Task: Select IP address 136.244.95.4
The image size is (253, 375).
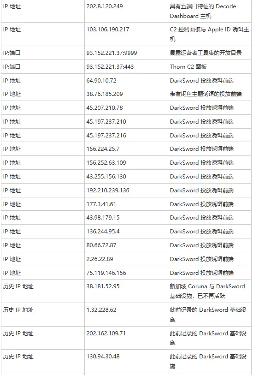Action: pos(103,232)
